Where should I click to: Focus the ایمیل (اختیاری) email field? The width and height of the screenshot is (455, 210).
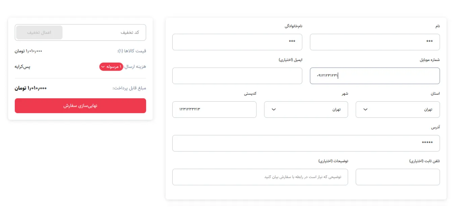[237, 76]
